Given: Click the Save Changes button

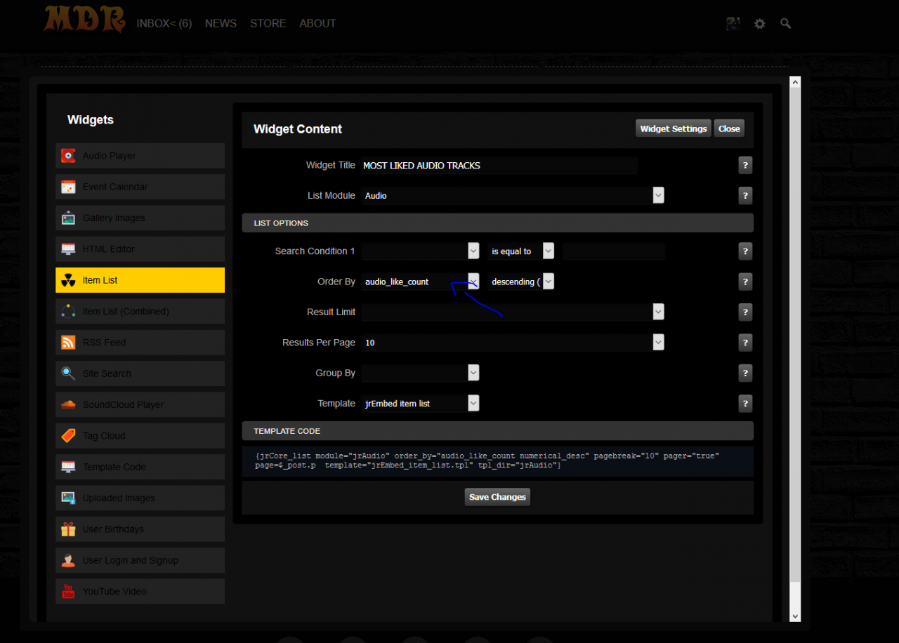Looking at the screenshot, I should [497, 497].
